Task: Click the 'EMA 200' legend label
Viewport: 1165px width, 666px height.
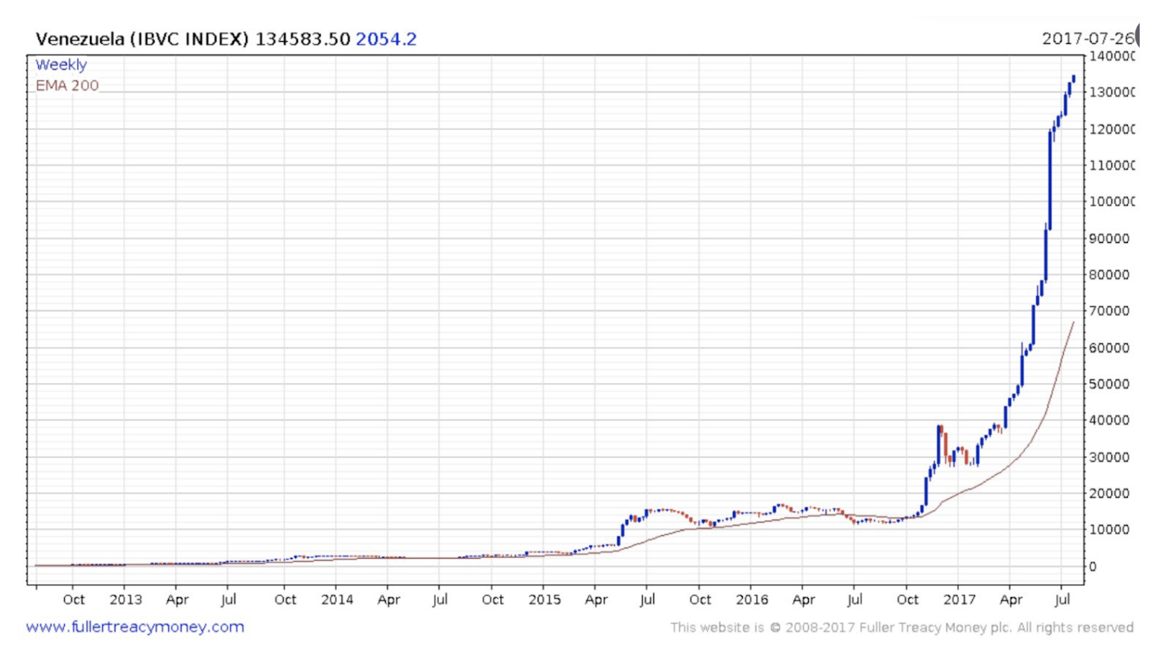Action: pyautogui.click(x=67, y=86)
